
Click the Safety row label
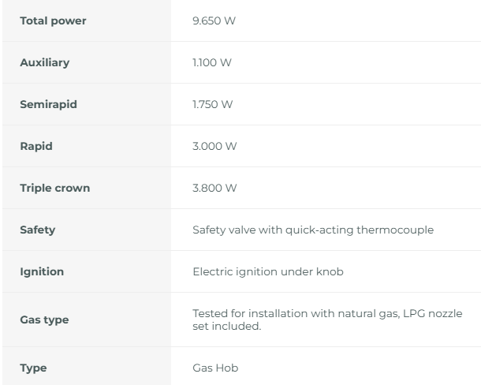(x=37, y=230)
